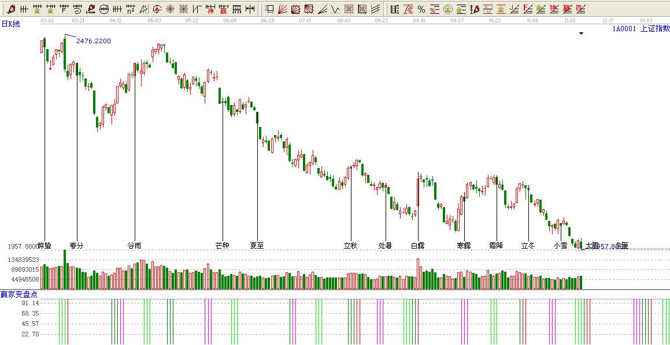Click the percent symbol tool icon
Screen dimensions: 670x345
pos(421,9)
